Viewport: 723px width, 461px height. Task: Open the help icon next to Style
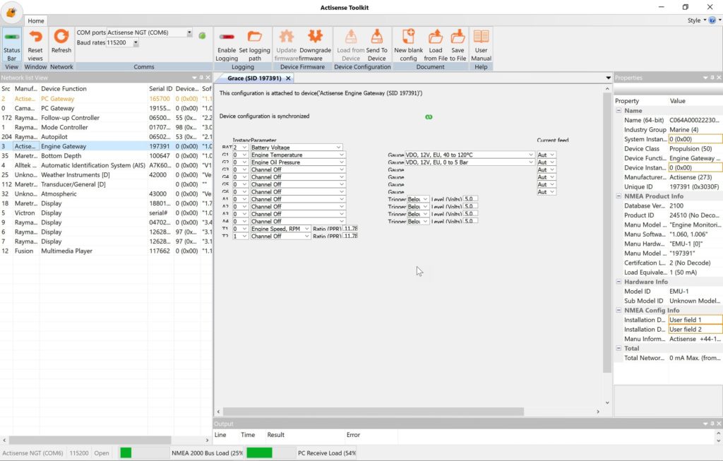[712, 20]
